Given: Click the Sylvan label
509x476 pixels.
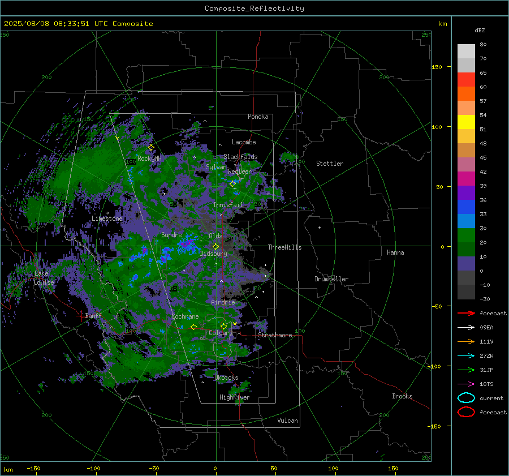Looking at the screenshot, I should pos(216,167).
